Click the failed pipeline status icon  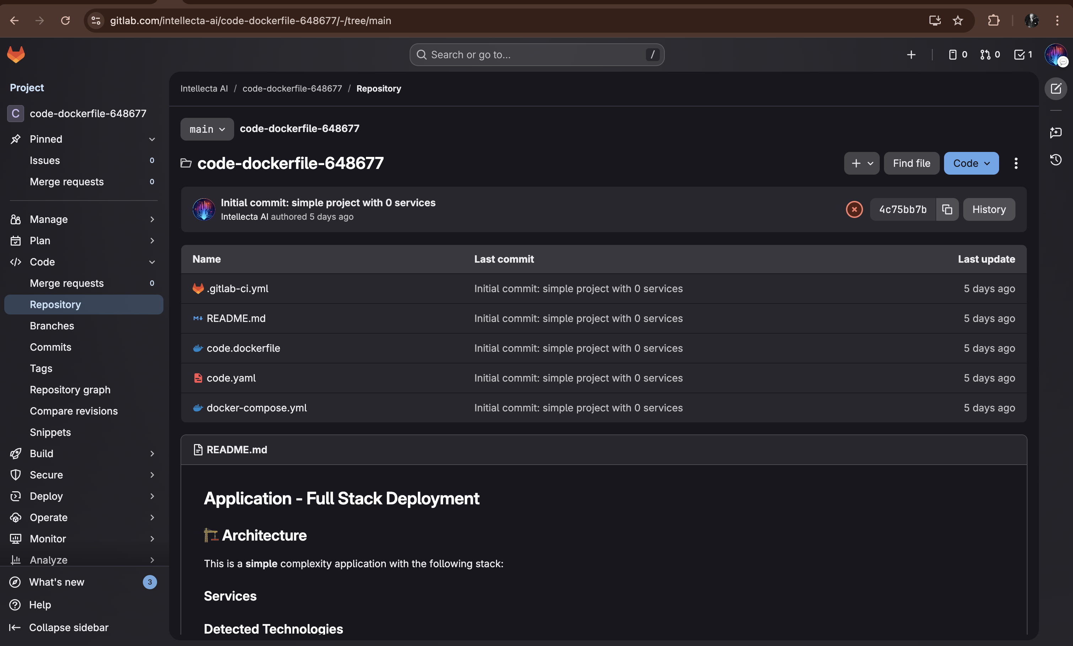(x=854, y=210)
